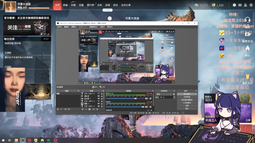The image size is (255, 143).
Task: Add a new scene with the plus icon
Action: [x=58, y=109]
